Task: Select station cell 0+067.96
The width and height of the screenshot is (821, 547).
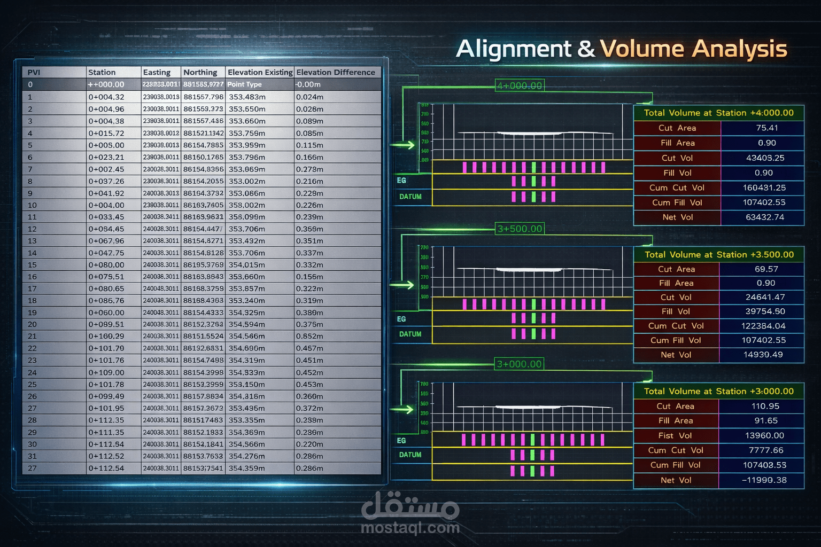Action: click(113, 241)
